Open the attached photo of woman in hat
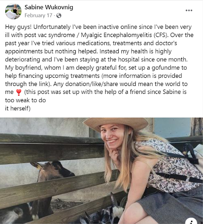Image resolution: width=203 pixels, height=224 pixels. click(101, 171)
